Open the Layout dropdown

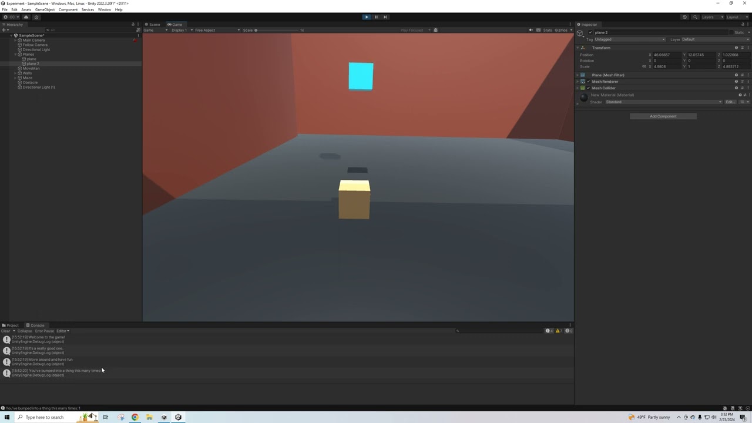tap(737, 17)
